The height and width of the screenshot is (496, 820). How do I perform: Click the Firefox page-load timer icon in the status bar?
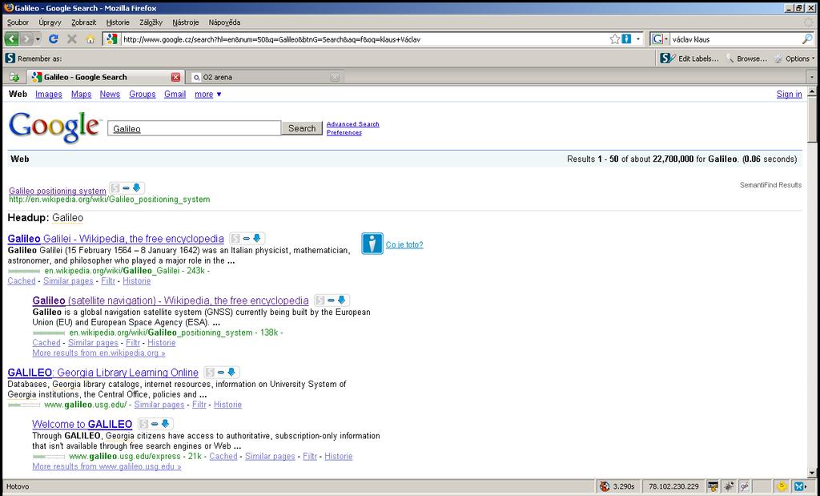click(x=605, y=486)
